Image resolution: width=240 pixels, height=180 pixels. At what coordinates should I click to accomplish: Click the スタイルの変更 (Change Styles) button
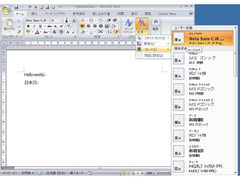click(x=142, y=26)
